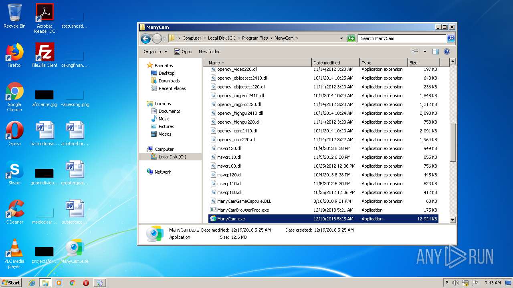Open the Organize dropdown menu
Viewport: 513px width, 288px height.
pos(156,52)
